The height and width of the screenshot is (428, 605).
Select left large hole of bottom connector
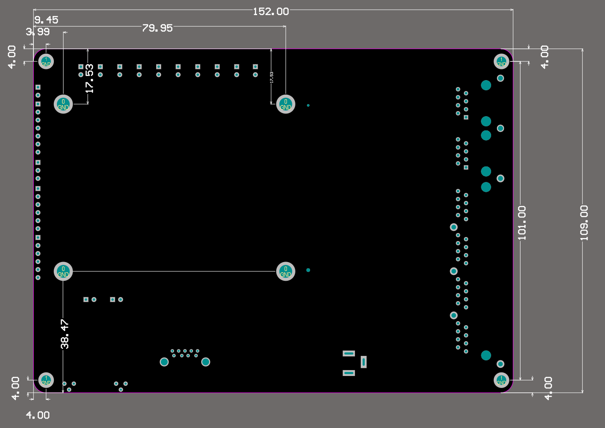click(x=164, y=362)
